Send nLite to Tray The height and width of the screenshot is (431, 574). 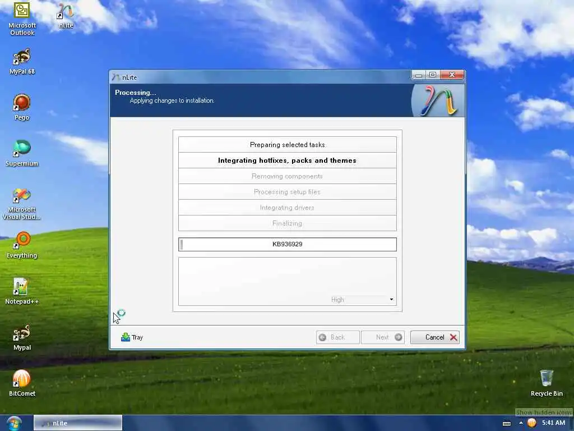click(x=132, y=337)
